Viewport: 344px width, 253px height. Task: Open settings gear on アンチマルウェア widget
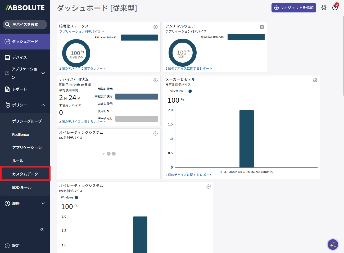tap(262, 27)
